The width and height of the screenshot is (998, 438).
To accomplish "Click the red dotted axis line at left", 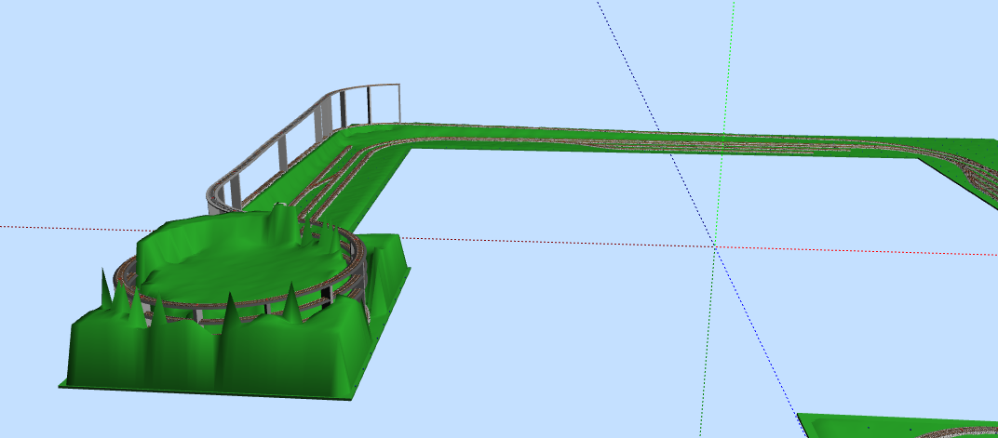I will pos(56,227).
